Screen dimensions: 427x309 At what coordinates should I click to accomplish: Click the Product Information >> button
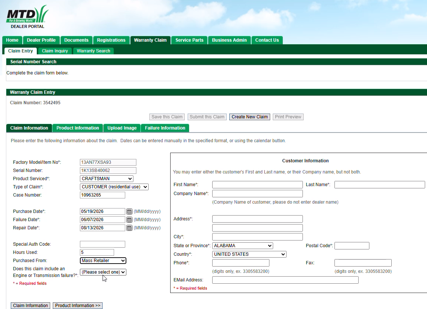pos(78,305)
